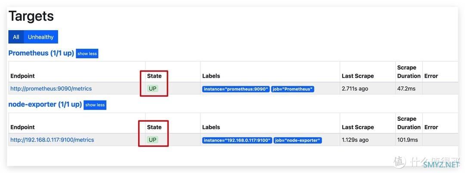
Task: Click the UP state badge for Prometheus
Action: coord(152,88)
